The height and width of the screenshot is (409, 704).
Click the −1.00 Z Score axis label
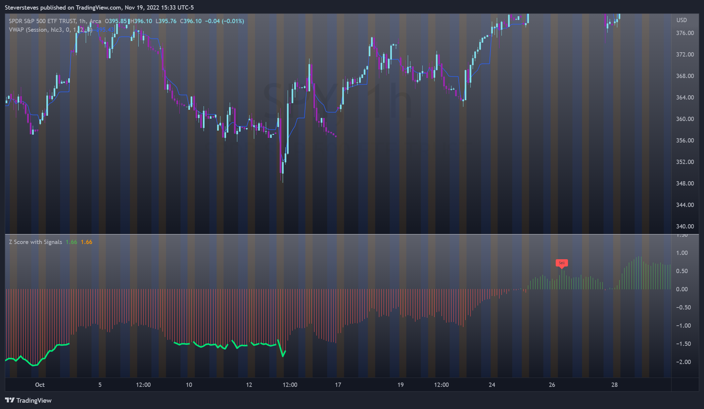(x=683, y=326)
